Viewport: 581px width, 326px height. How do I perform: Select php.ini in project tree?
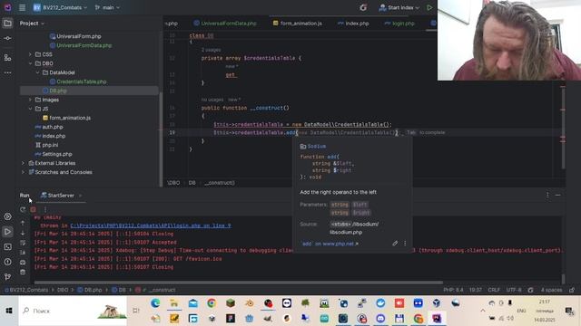(50, 145)
